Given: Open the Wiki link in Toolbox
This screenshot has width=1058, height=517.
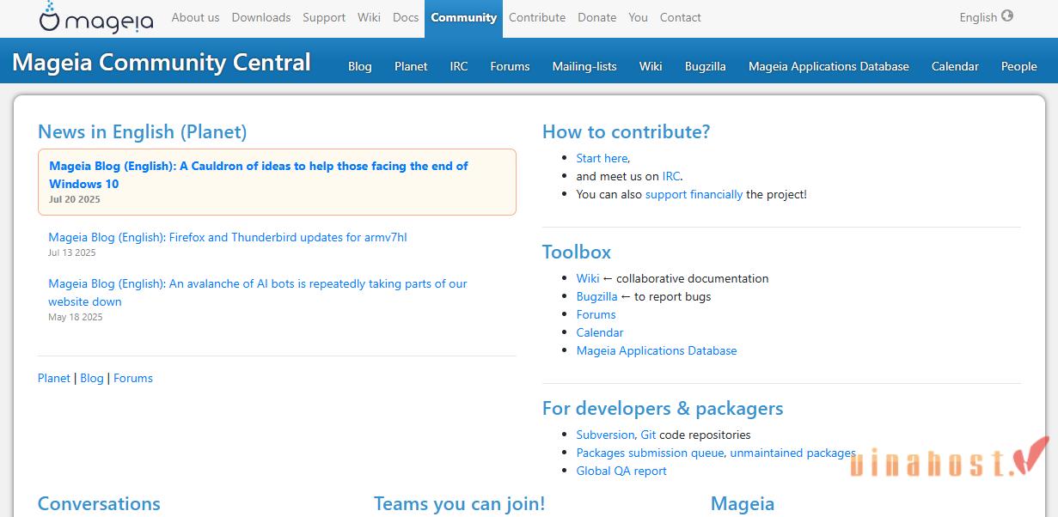Looking at the screenshot, I should point(588,278).
